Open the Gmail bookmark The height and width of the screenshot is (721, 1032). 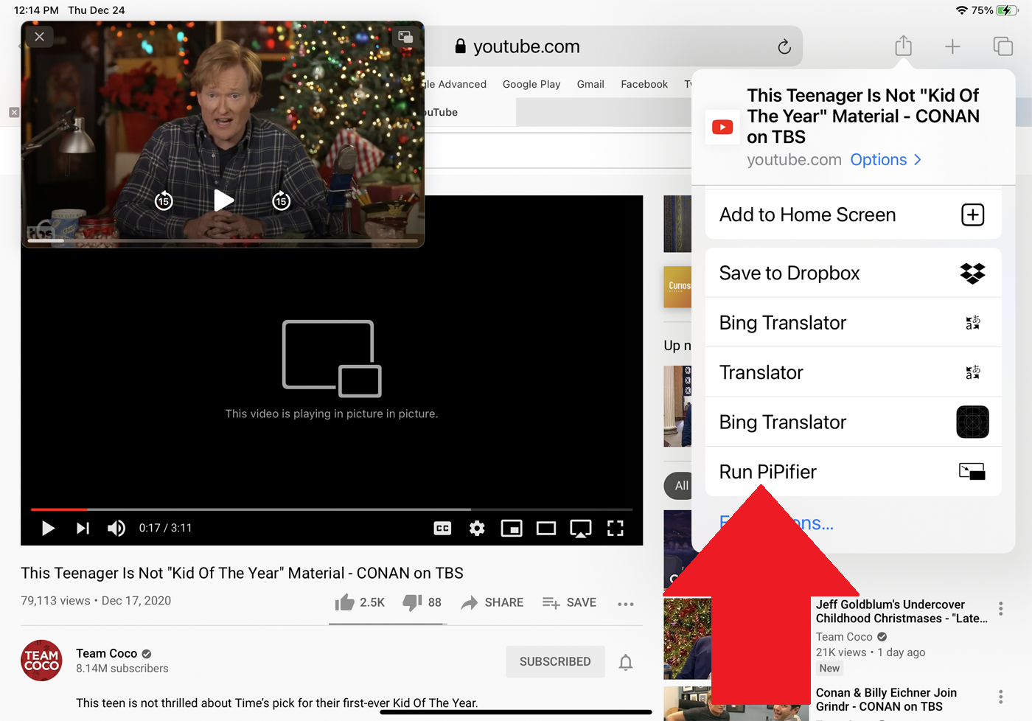pos(590,84)
